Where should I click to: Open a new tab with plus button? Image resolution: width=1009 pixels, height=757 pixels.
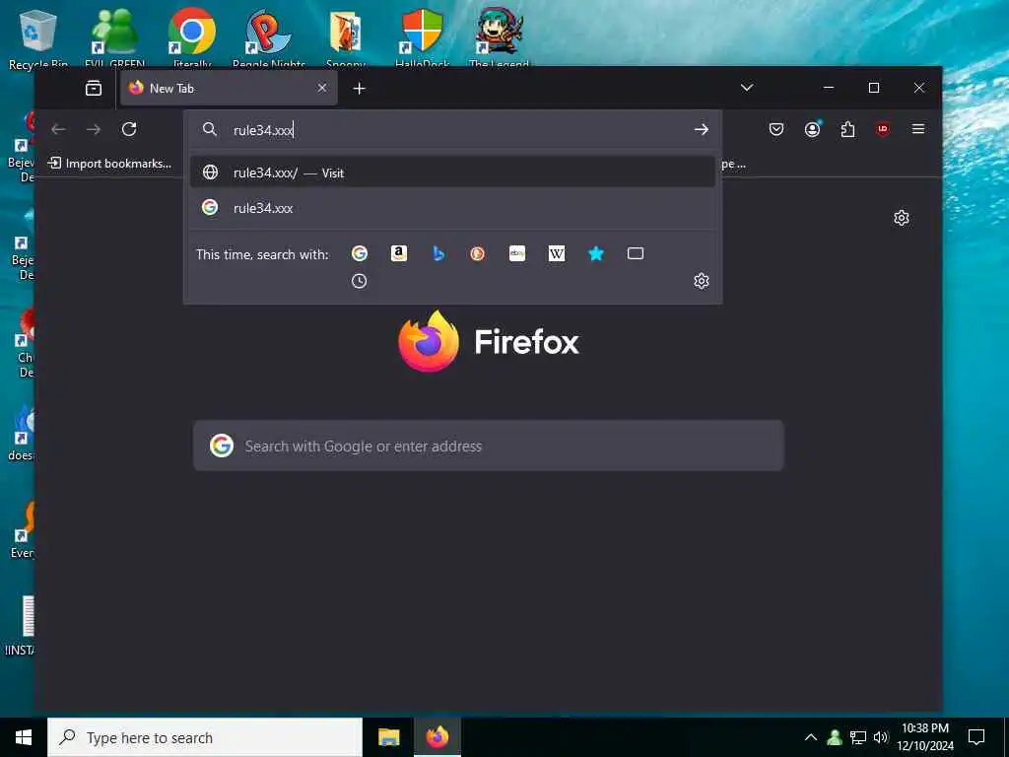(359, 88)
